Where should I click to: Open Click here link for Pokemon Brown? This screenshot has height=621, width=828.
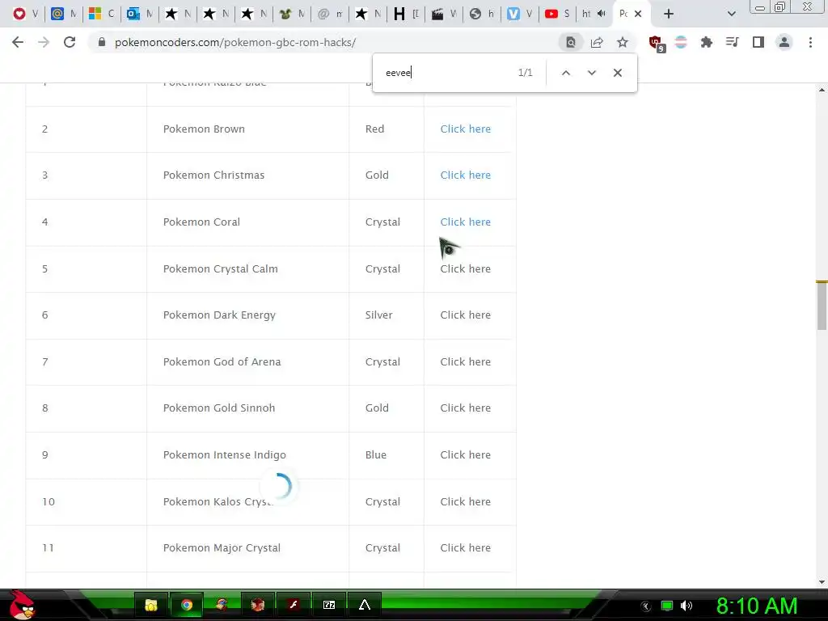tap(465, 129)
